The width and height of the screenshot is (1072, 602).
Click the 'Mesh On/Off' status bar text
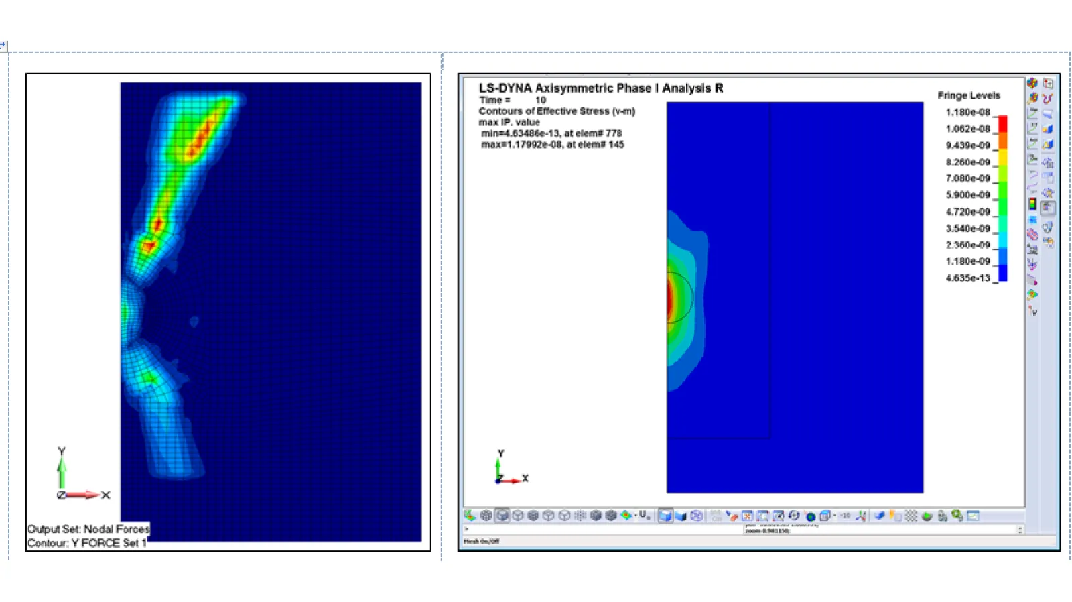481,541
